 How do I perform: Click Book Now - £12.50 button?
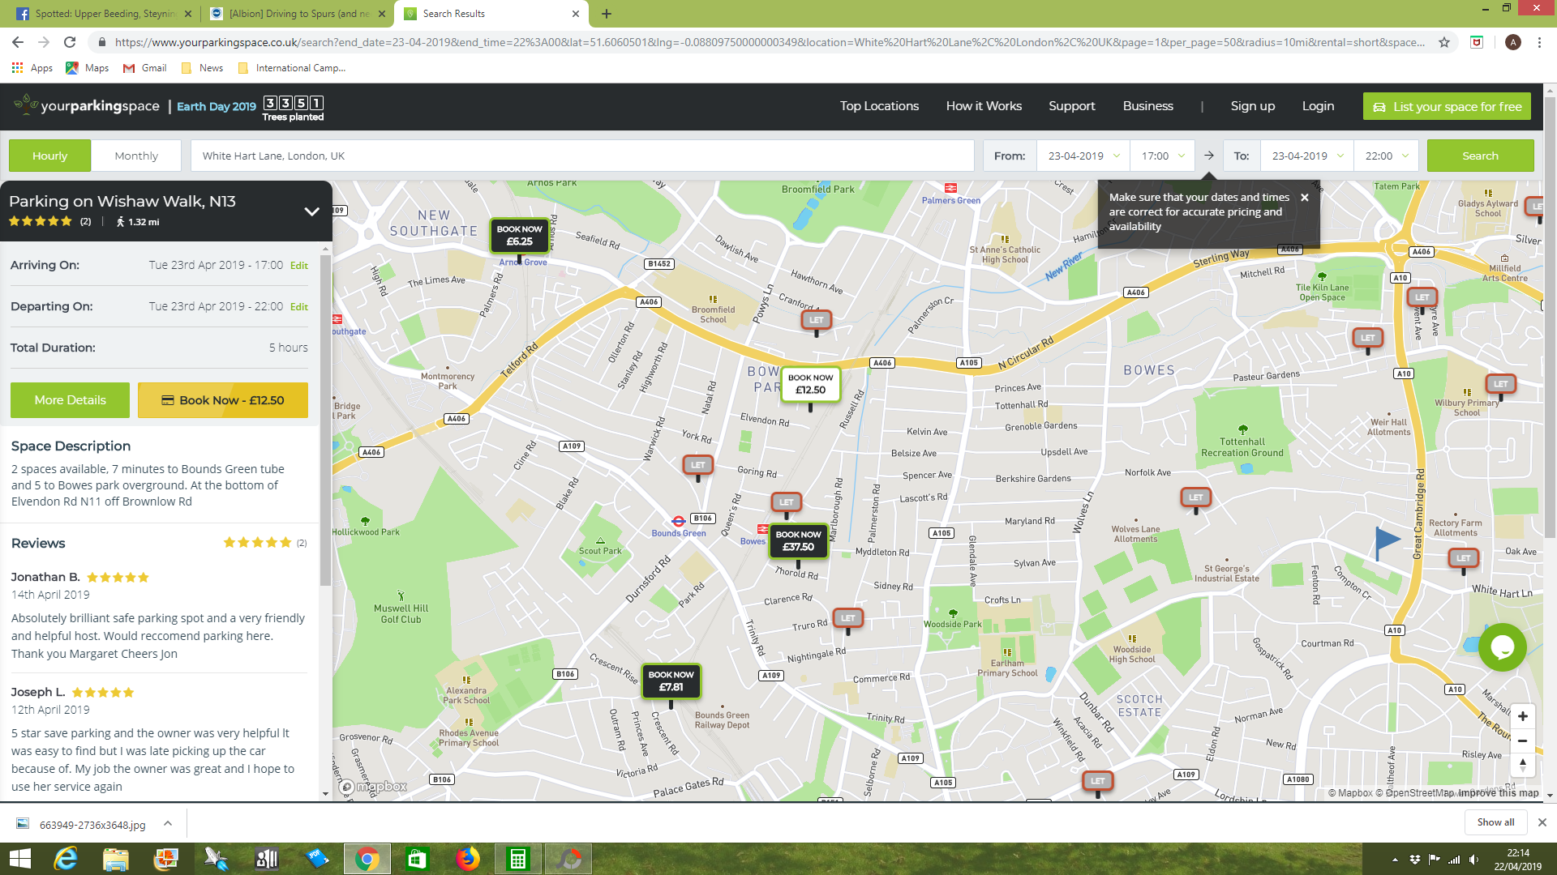point(223,400)
